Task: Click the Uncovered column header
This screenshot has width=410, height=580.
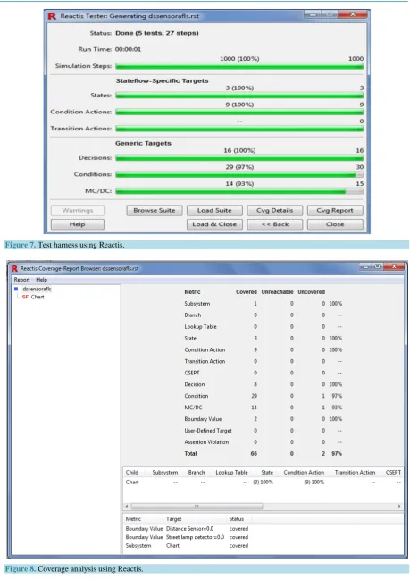Action: (x=311, y=292)
